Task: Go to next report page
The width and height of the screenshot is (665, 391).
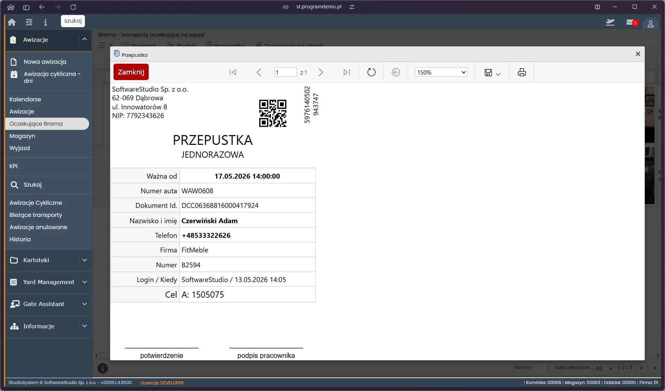Action: [321, 72]
